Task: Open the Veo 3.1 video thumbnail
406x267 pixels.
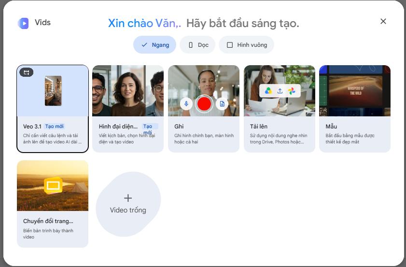Action: 53,91
